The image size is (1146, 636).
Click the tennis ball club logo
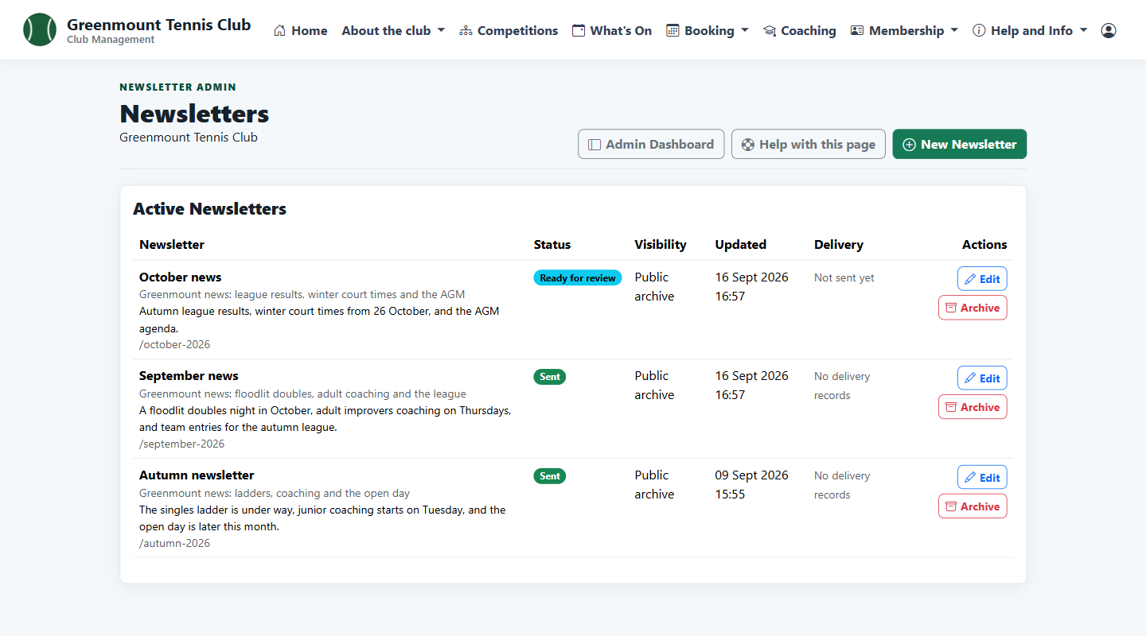(x=40, y=30)
